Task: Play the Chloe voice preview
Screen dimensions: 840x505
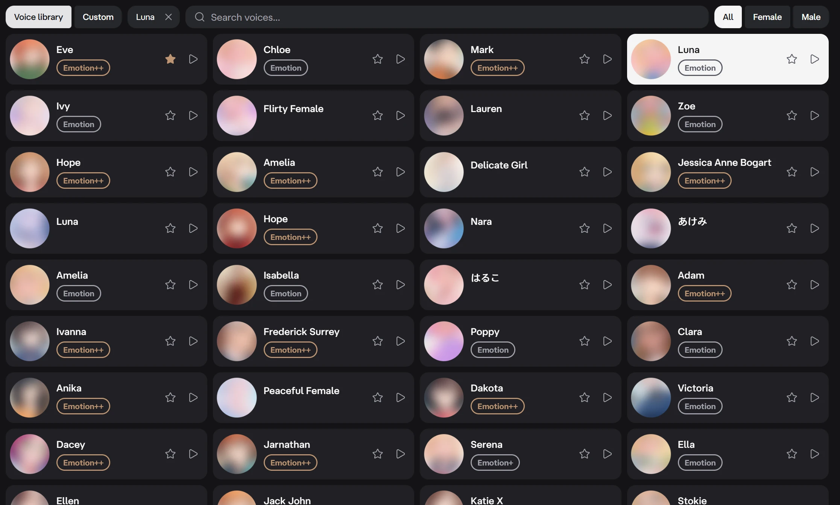Action: click(401, 59)
